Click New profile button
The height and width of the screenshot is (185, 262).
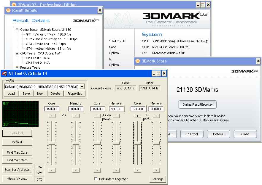[40, 94]
